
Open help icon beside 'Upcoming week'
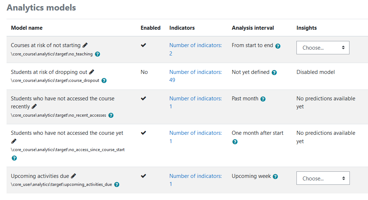click(275, 176)
